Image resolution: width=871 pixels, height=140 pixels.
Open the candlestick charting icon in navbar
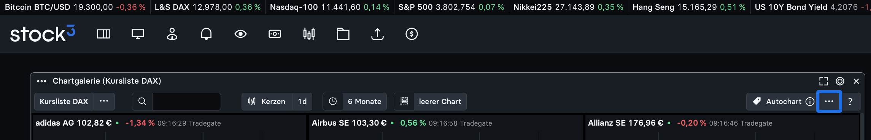click(309, 34)
